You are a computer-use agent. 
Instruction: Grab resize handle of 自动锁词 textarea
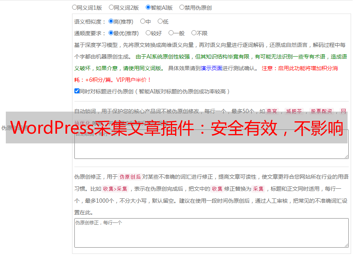[346, 157]
